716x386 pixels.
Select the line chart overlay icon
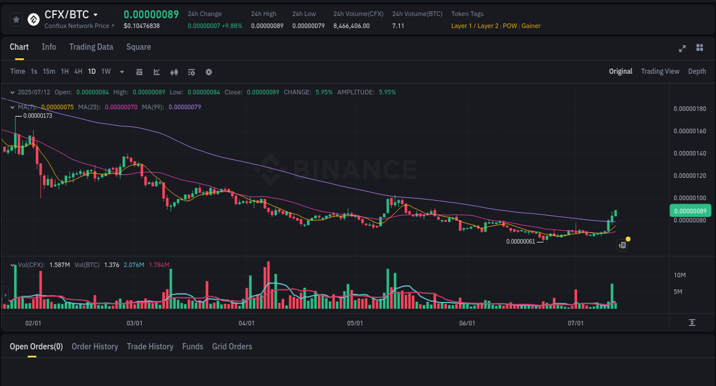pyautogui.click(x=156, y=71)
